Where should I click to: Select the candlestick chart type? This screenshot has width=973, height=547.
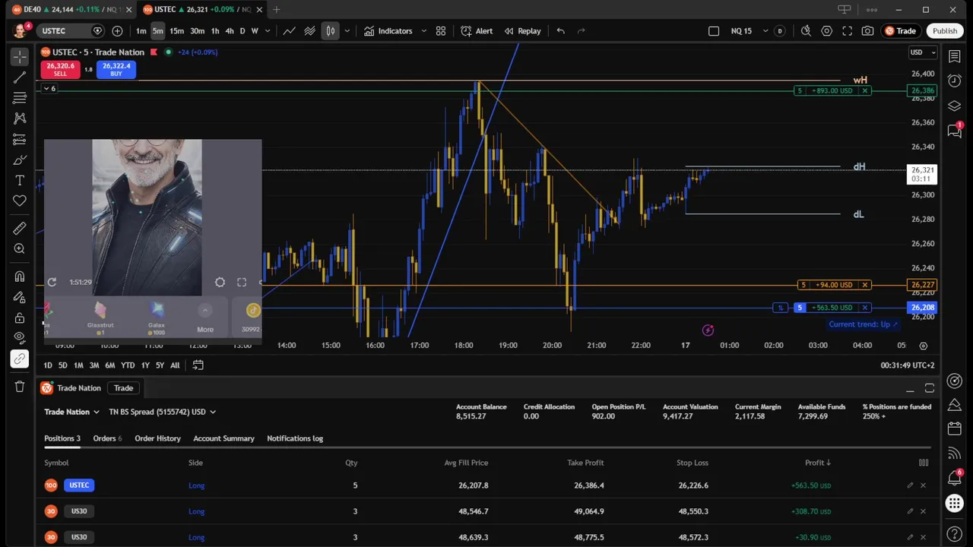pyautogui.click(x=331, y=31)
